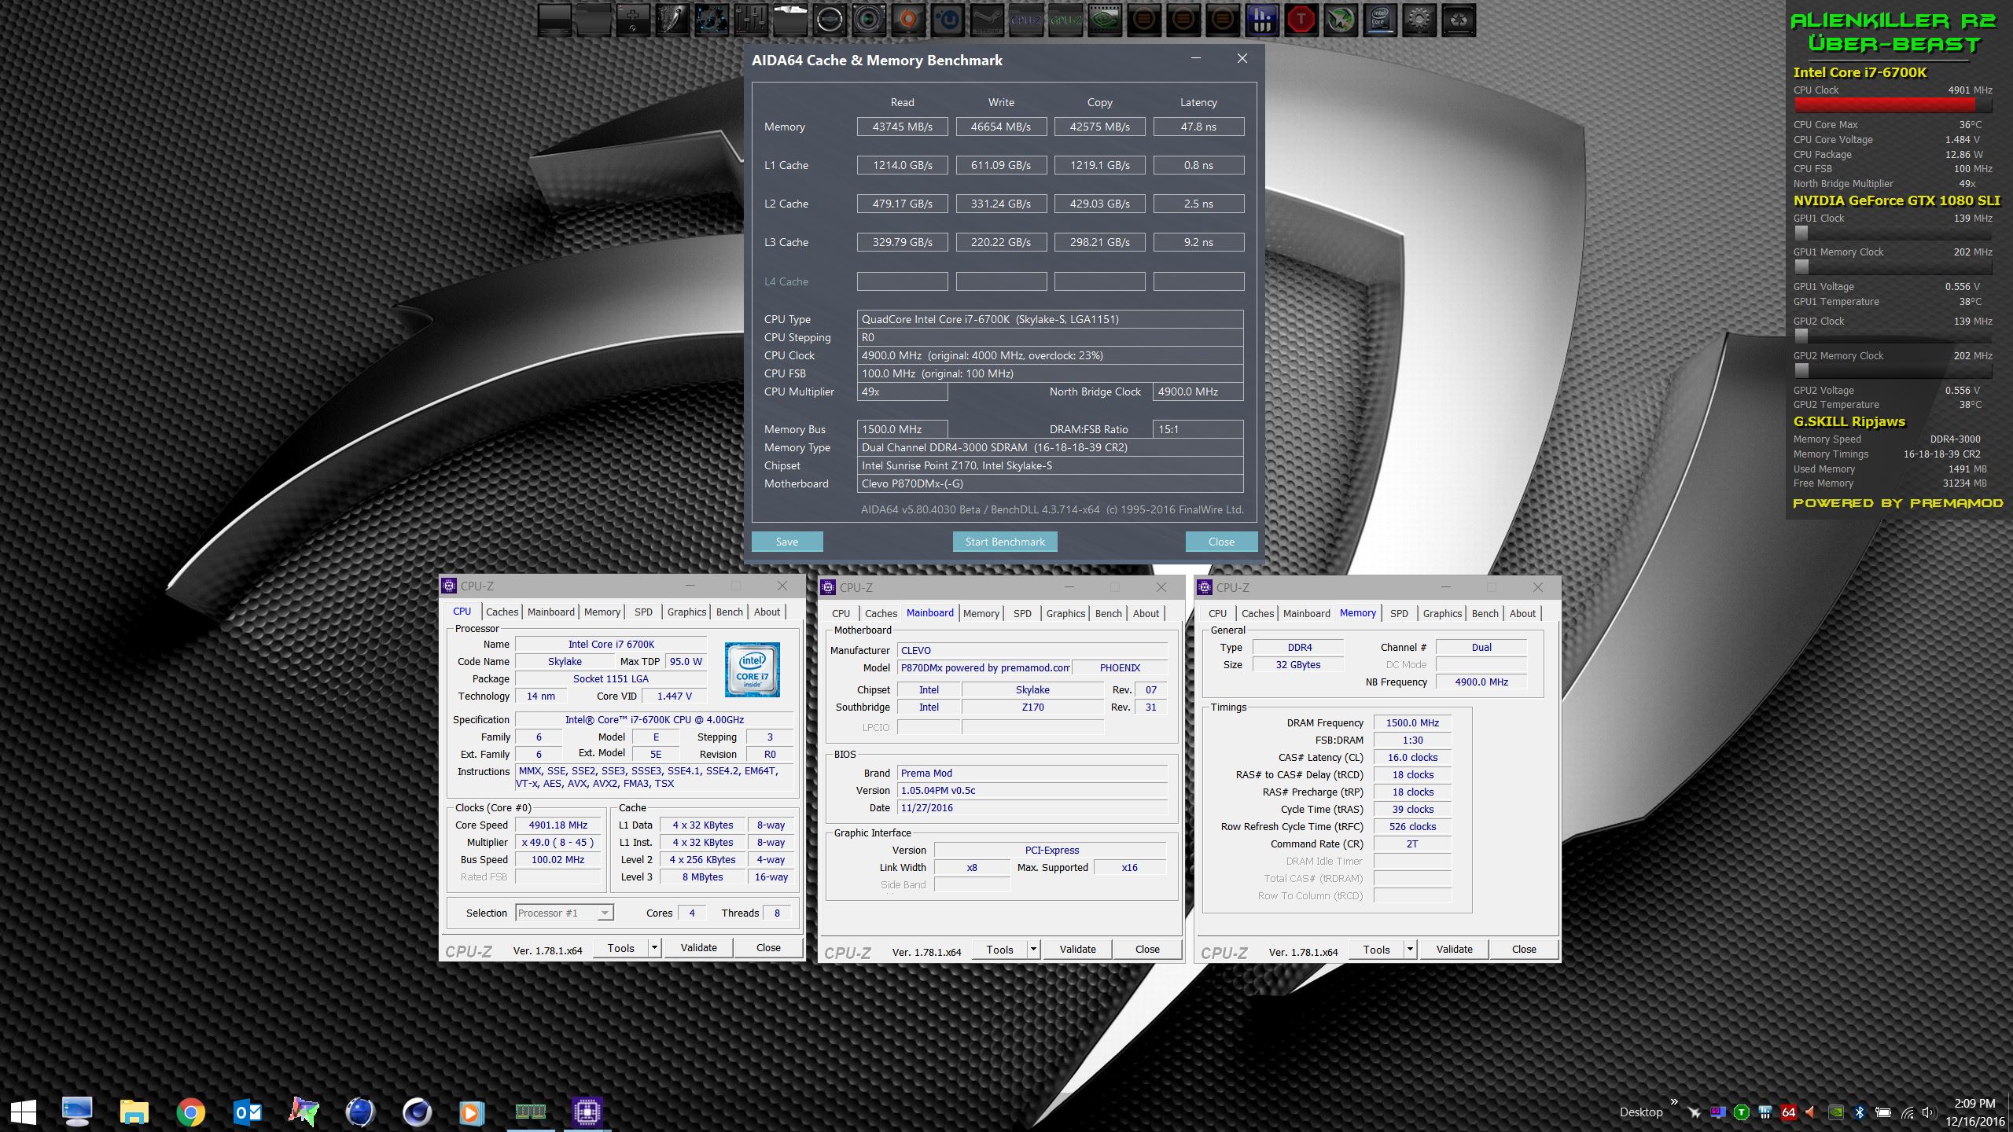This screenshot has height=1132, width=2013.
Task: Minimize the AIDA64 benchmark window
Action: coord(1195,58)
